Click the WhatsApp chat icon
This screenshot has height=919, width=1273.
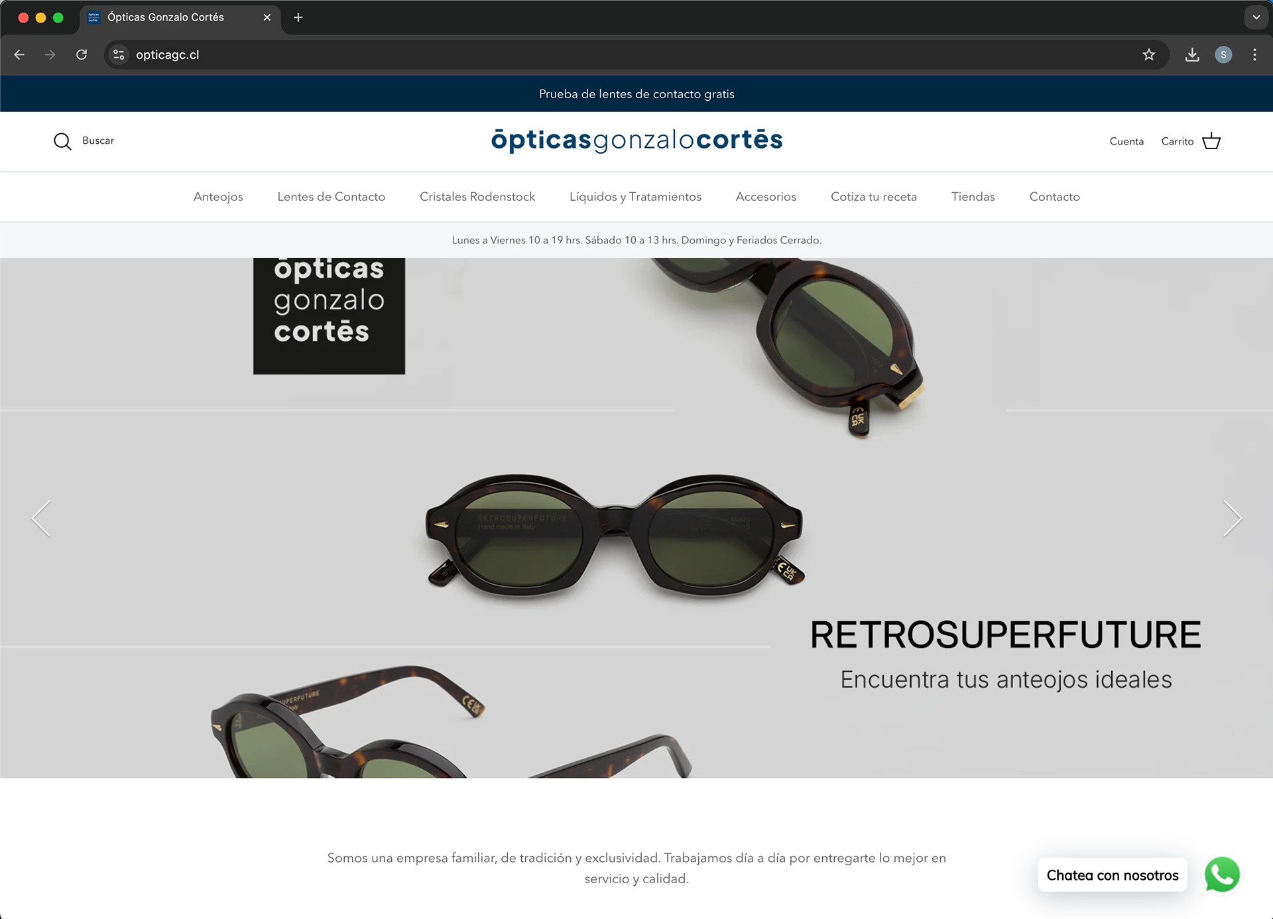click(x=1222, y=875)
